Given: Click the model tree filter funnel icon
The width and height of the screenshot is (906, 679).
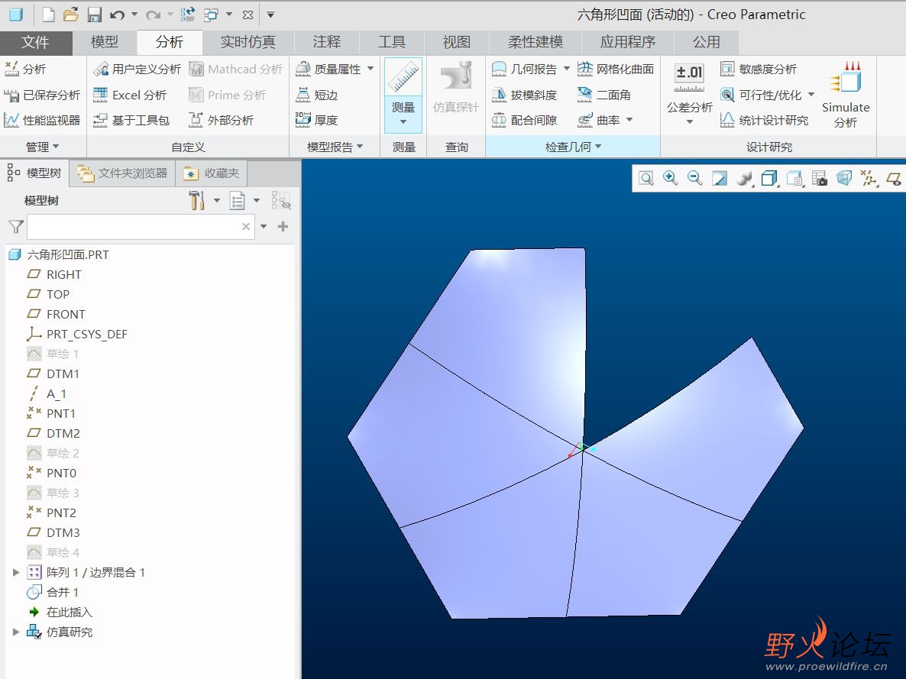Looking at the screenshot, I should pyautogui.click(x=15, y=227).
